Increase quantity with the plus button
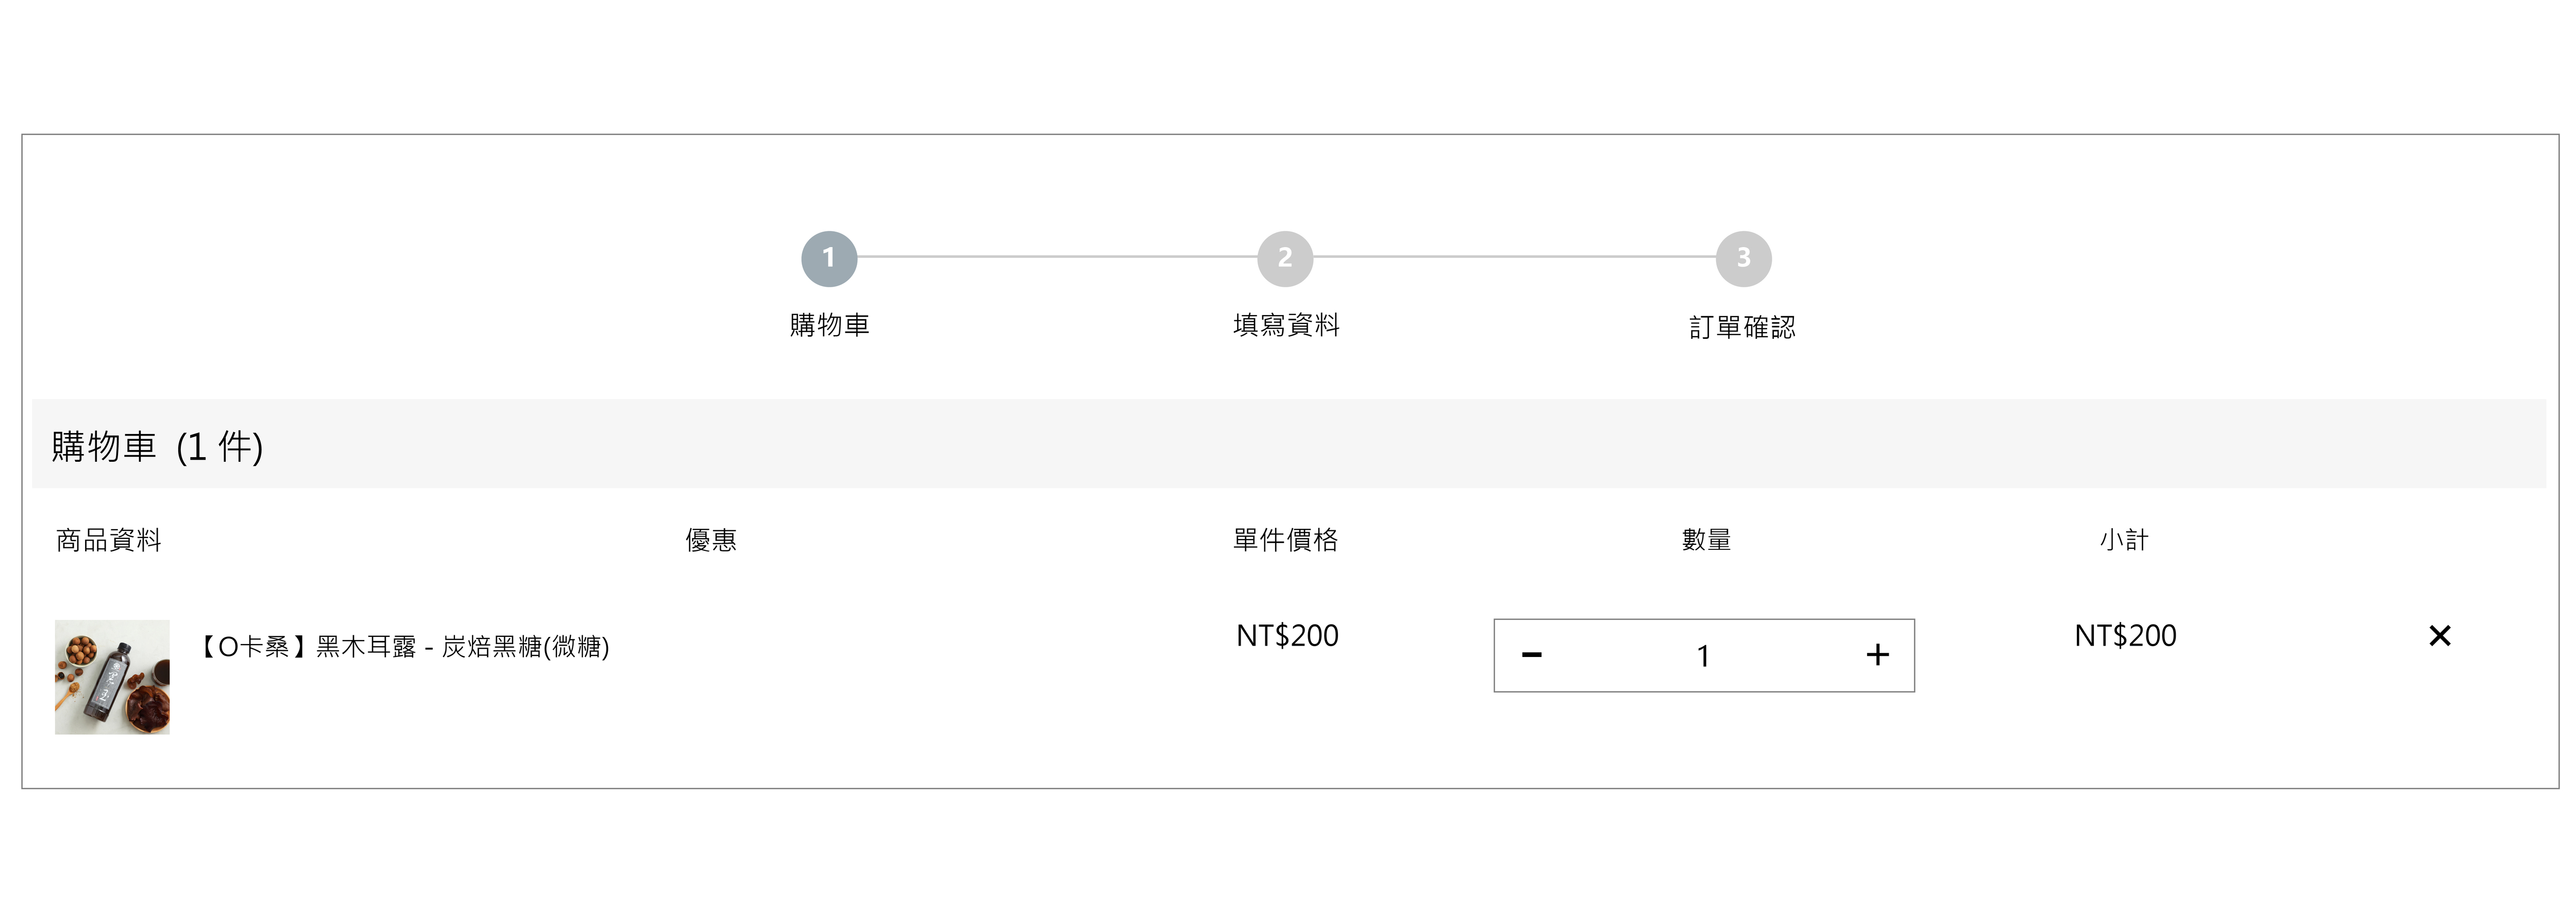 pyautogui.click(x=1877, y=655)
